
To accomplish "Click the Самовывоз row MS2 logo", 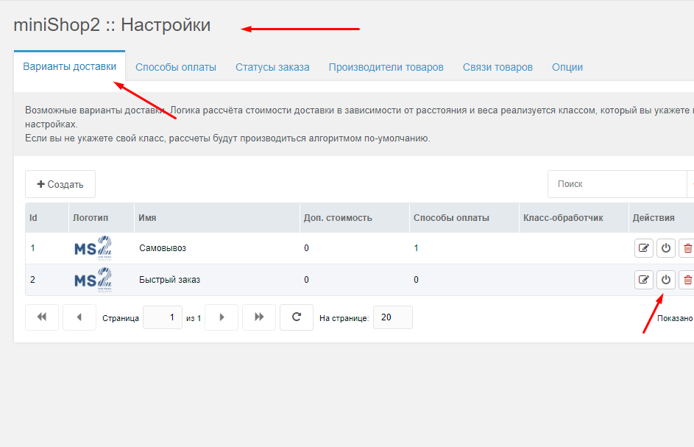I will [x=93, y=248].
